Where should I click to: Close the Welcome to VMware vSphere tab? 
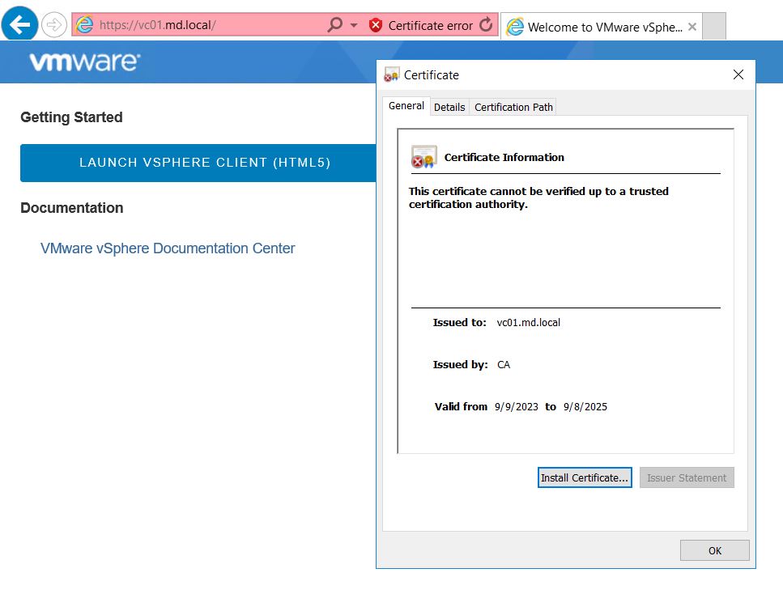click(692, 27)
